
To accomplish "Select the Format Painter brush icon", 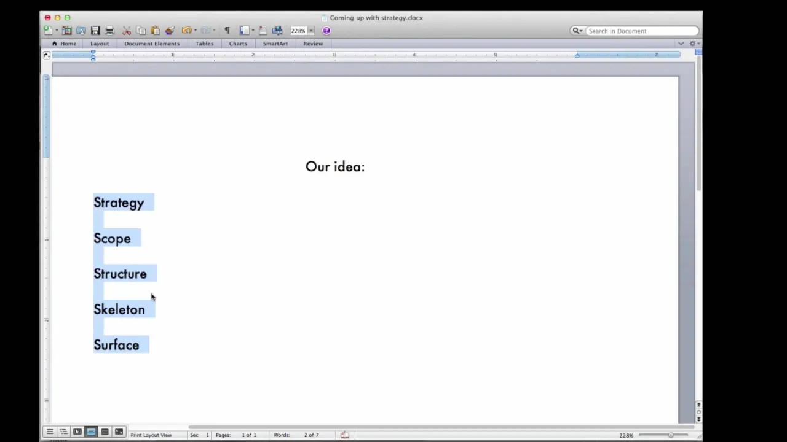I will pos(170,31).
